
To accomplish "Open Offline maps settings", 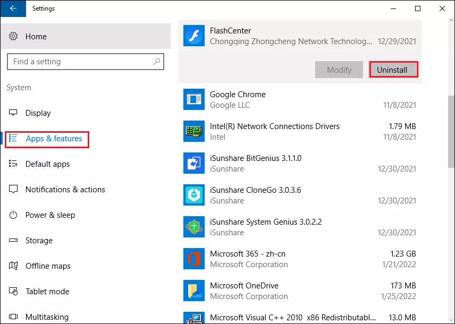I will 86,266.
